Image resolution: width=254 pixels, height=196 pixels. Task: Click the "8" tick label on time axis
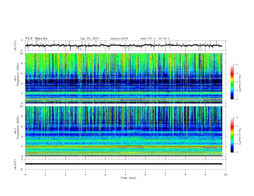(185, 175)
